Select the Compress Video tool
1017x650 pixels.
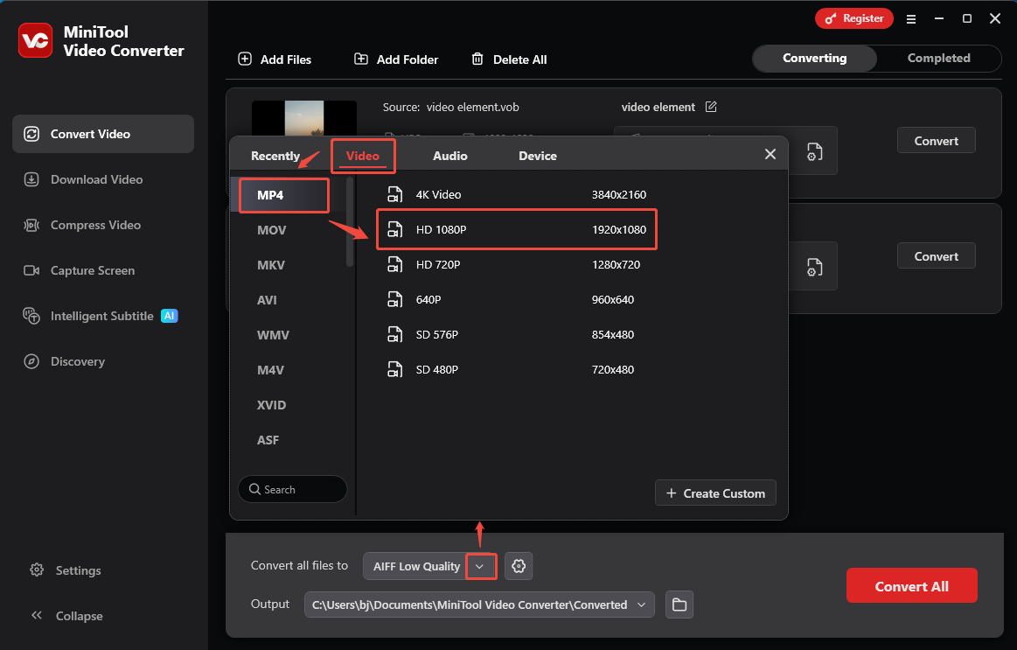click(91, 225)
